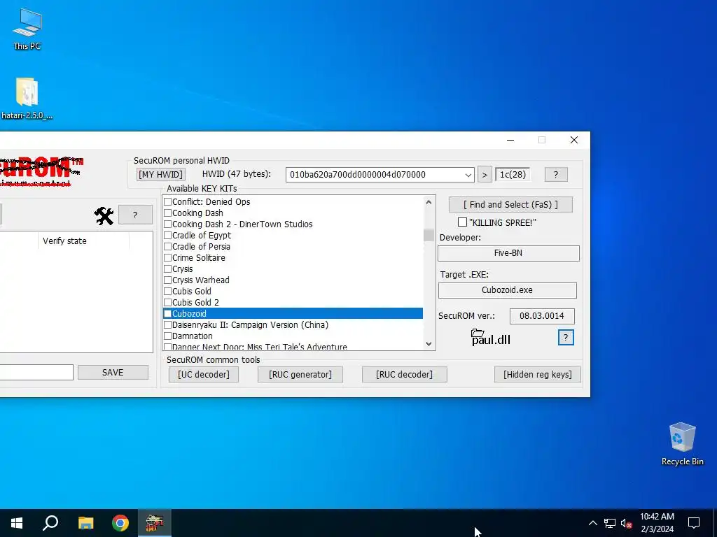Screen dimensions: 717x537
Task: Open the RUC generator tool
Action: pyautogui.click(x=300, y=375)
